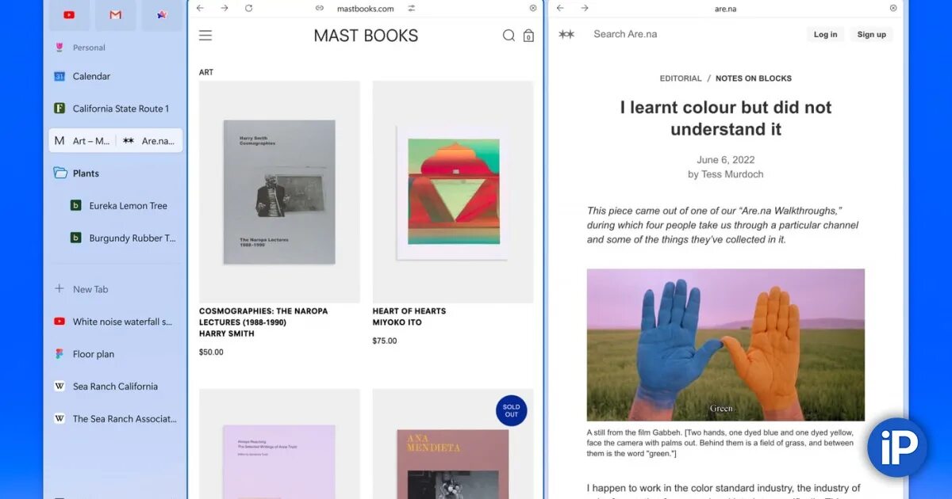Viewport: 952px width, 499px height.
Task: Open The Sea Ranch Associat... tab
Action: (116, 419)
